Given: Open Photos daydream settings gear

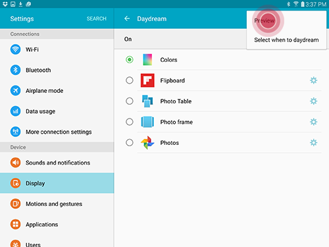Looking at the screenshot, I should pyautogui.click(x=313, y=142).
